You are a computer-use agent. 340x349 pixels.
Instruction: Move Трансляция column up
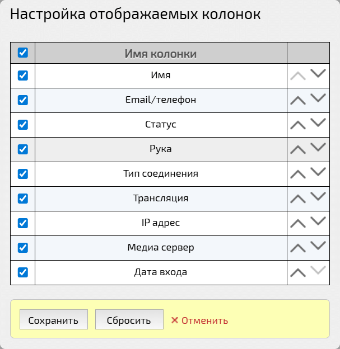coord(298,199)
